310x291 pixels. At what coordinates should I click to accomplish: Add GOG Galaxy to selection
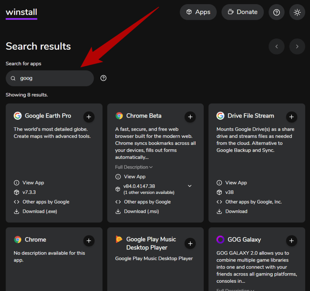pos(291,241)
